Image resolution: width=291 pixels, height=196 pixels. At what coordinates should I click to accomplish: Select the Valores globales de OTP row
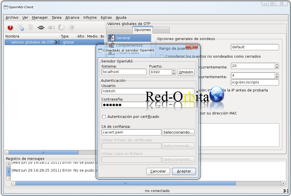pyautogui.click(x=54, y=42)
